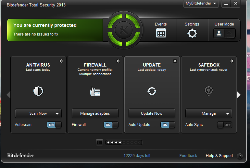Viewport: 250px width, 168px height.
Task: Minimize the Bitdefender window
Action: (x=226, y=4)
